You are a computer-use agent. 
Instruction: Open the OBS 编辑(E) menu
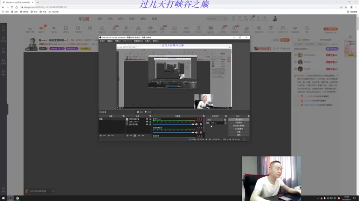click(x=110, y=41)
